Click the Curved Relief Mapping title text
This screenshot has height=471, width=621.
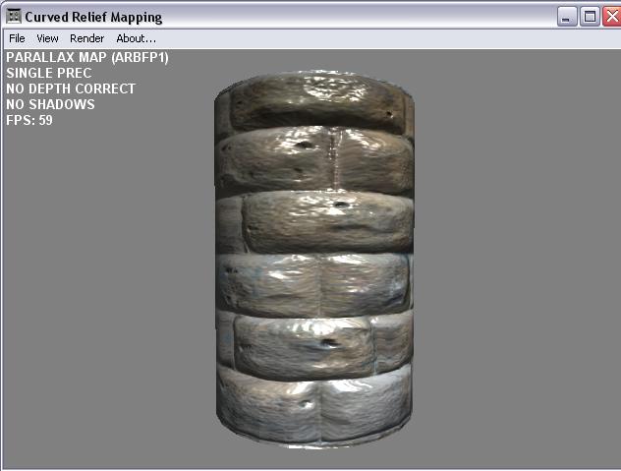click(93, 17)
